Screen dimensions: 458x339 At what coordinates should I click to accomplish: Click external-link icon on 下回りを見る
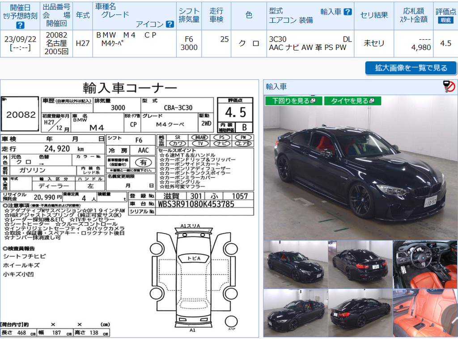(x=313, y=100)
